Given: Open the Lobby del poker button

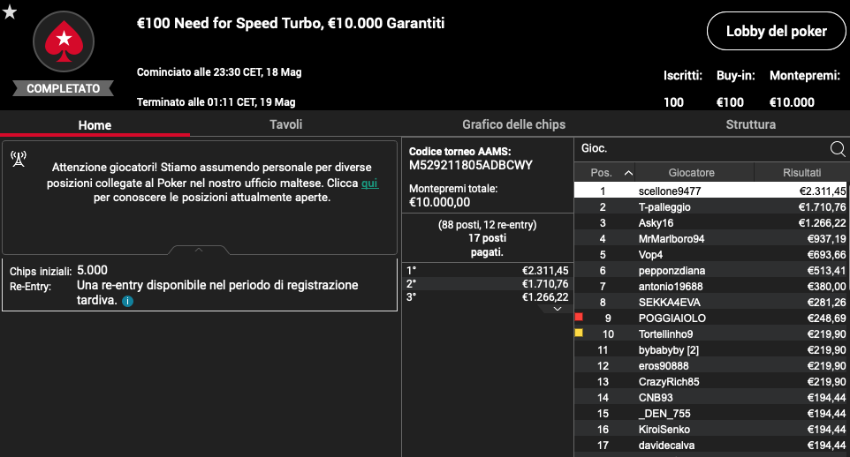Looking at the screenshot, I should 777,31.
